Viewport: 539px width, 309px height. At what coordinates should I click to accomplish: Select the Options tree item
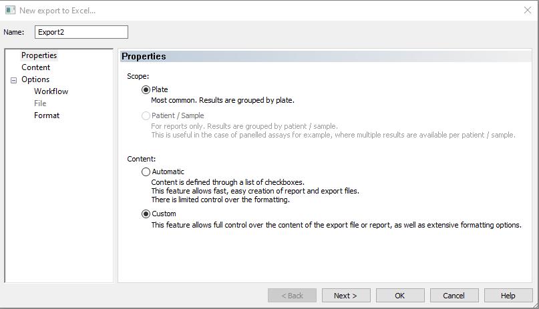point(35,79)
